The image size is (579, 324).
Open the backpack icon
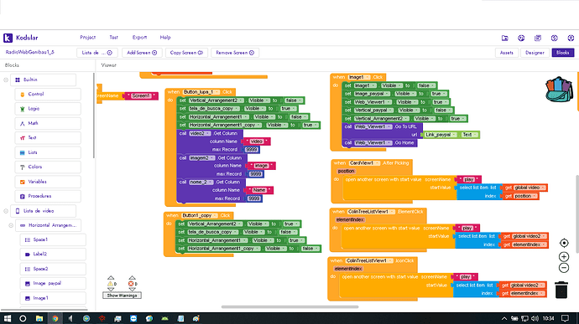coord(559,90)
